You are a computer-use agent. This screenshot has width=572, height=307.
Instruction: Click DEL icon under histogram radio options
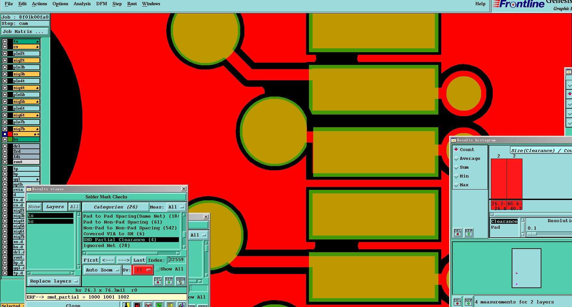pos(458,232)
